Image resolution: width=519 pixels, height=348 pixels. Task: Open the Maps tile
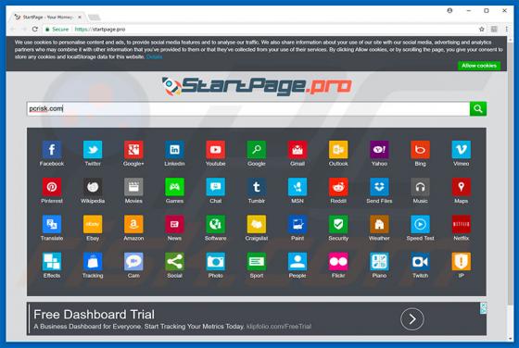[x=462, y=187]
